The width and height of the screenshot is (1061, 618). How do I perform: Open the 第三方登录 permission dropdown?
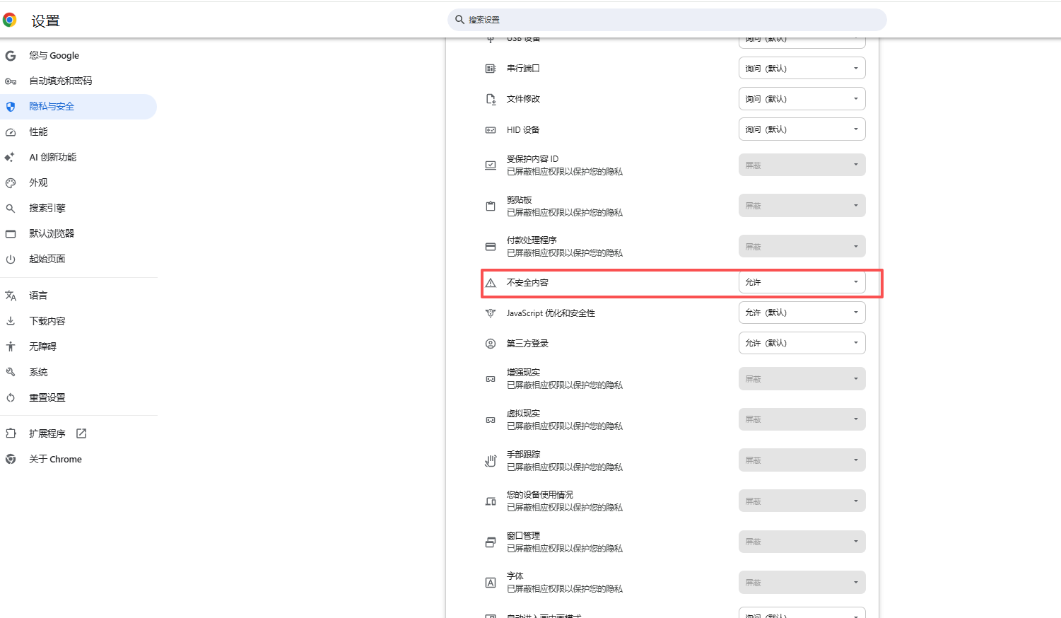pos(802,343)
